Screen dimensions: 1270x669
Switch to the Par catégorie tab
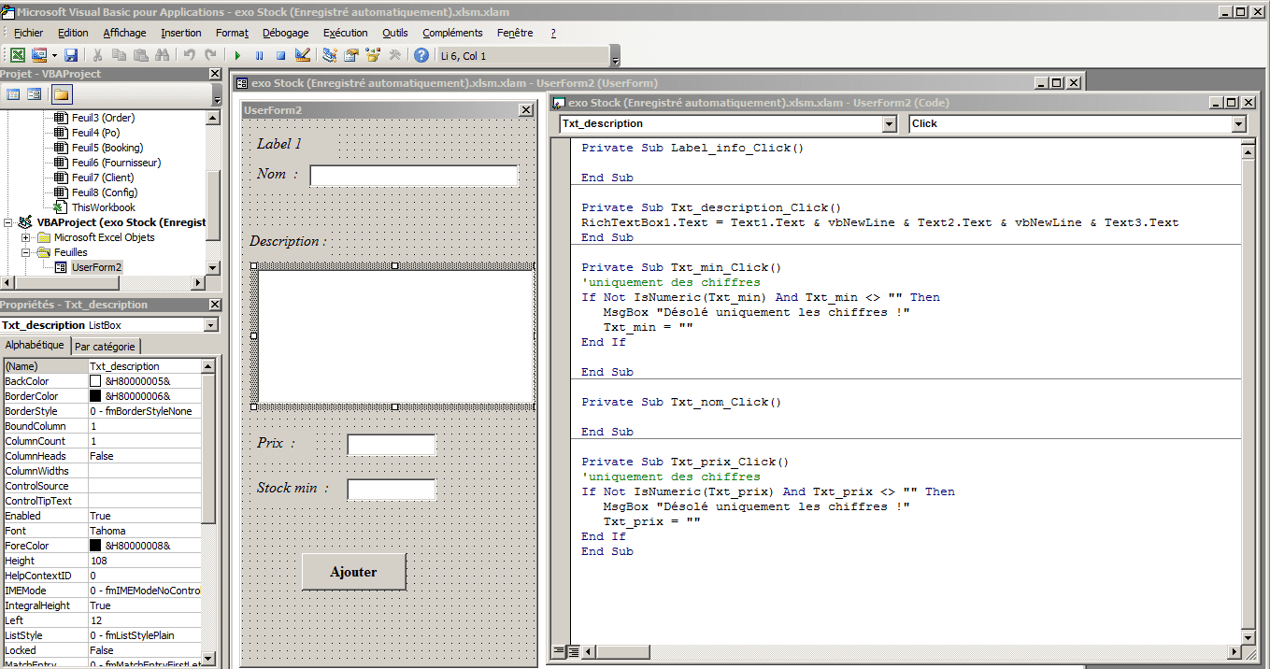click(105, 347)
